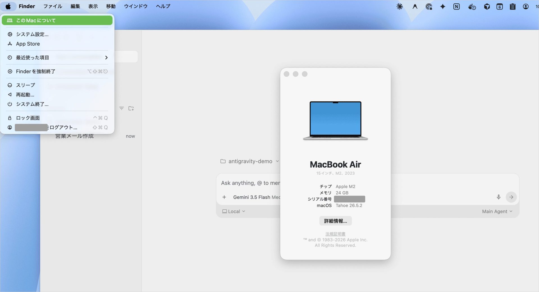Click the four-point sparkle menu bar icon
This screenshot has height=292, width=539.
click(443, 6)
